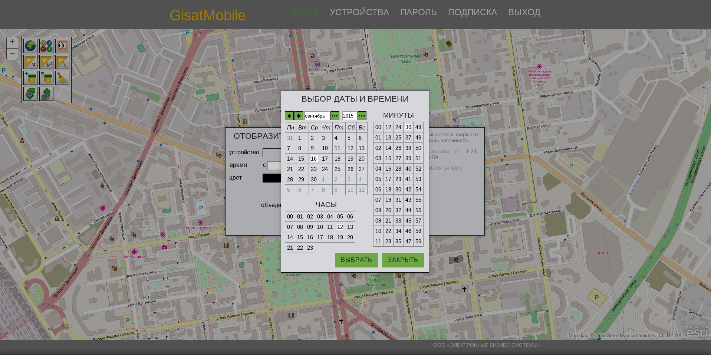The width and height of the screenshot is (711, 355).
Task: Click the add track icon with plus
Action: [x=30, y=78]
